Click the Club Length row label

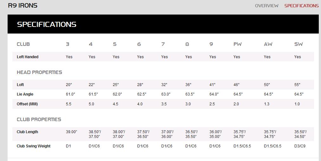(28, 132)
